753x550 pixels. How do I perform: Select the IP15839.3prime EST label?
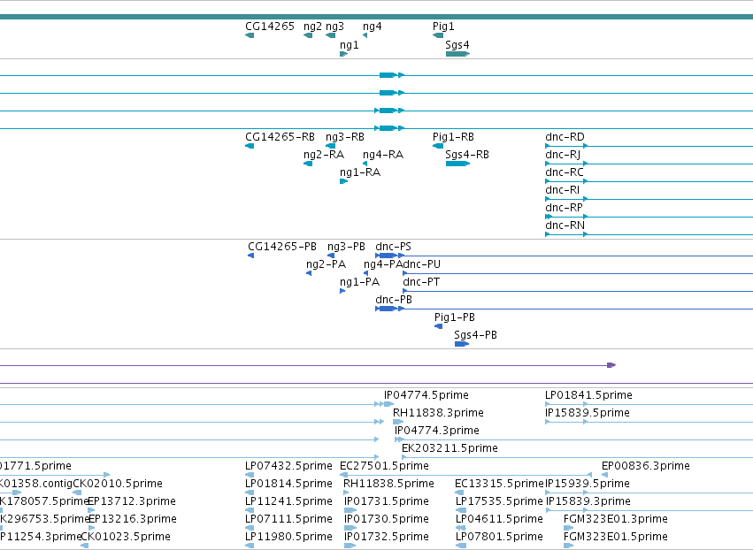[x=588, y=502]
